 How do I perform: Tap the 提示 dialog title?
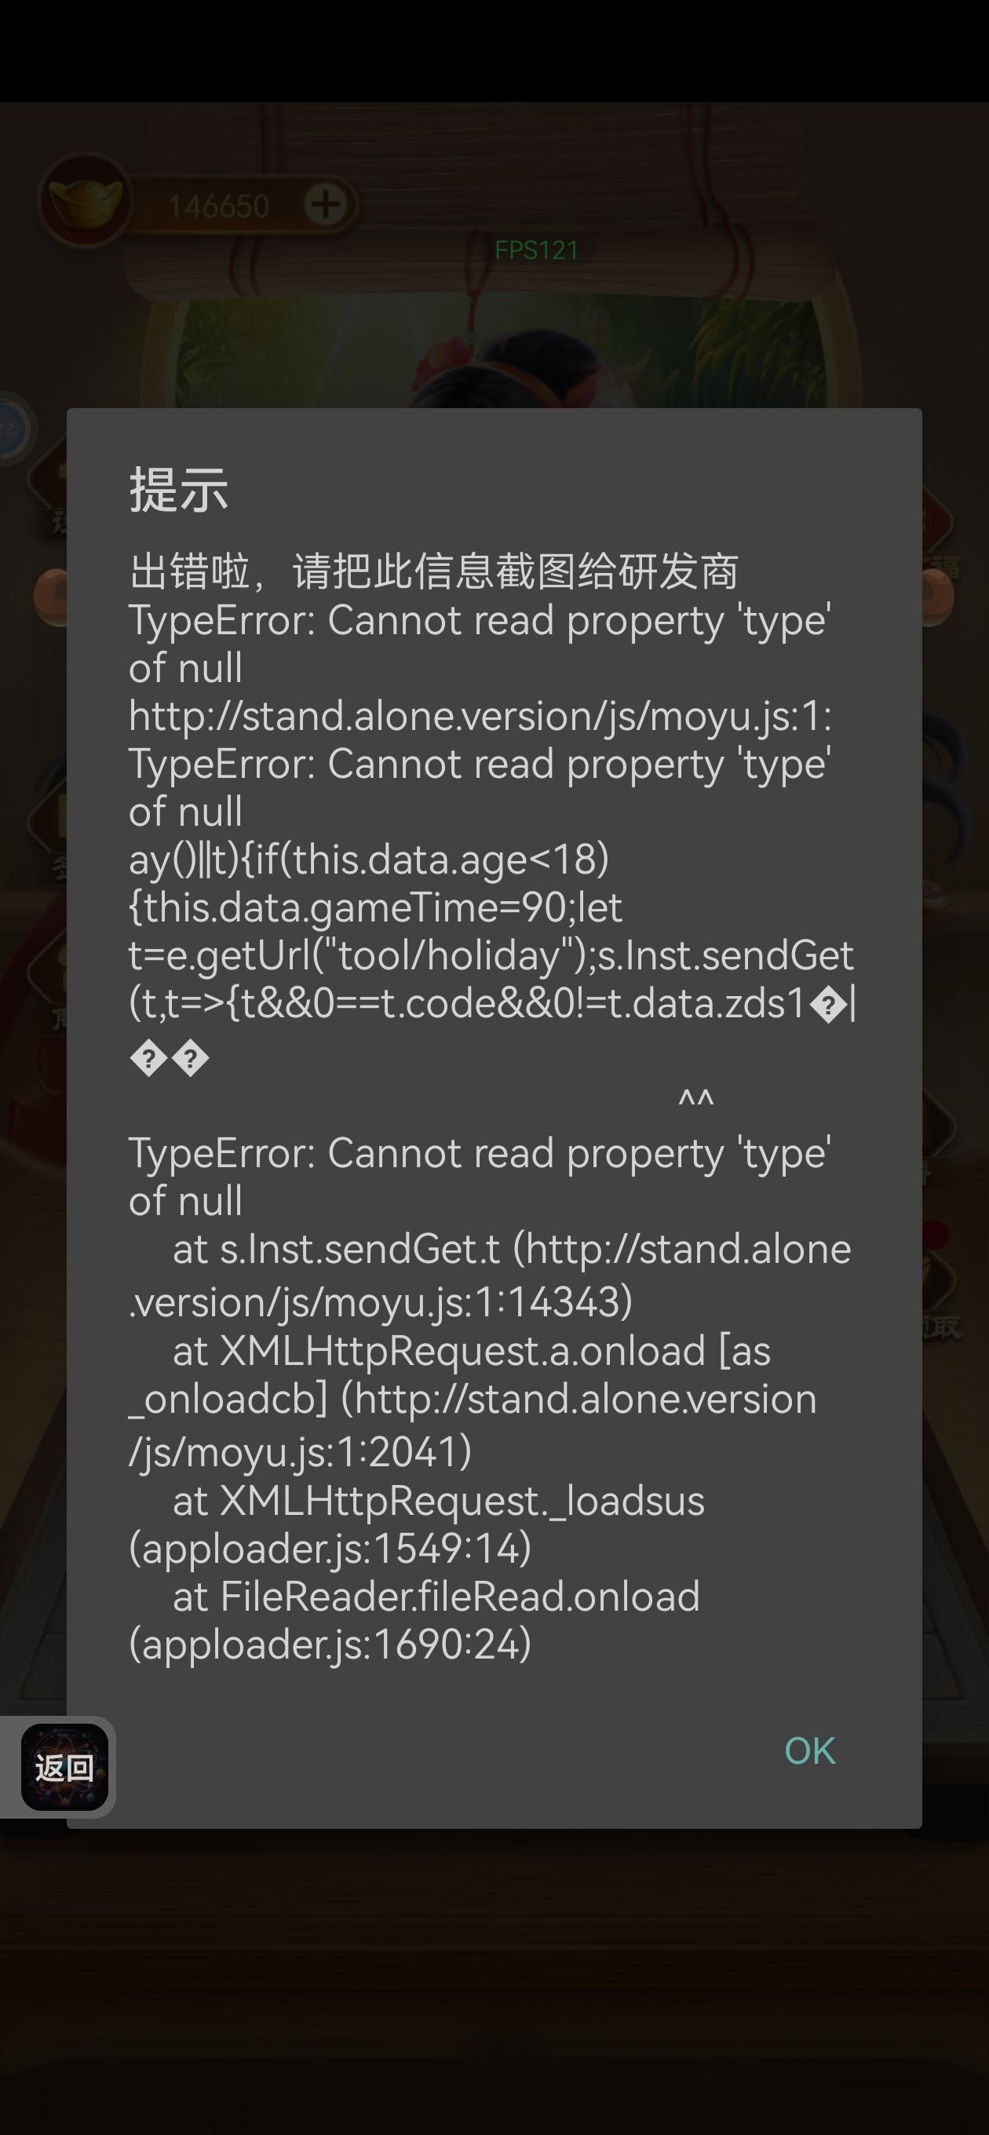[x=178, y=489]
